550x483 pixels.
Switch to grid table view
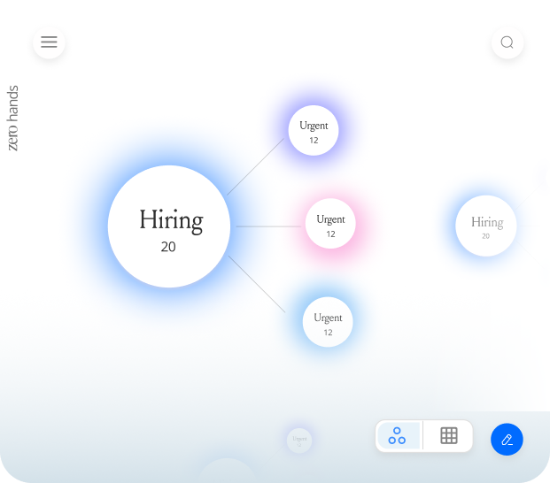click(x=449, y=436)
